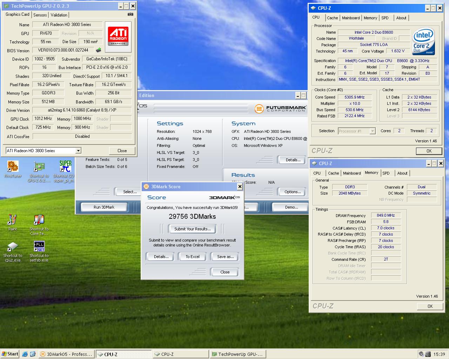Screen dimensions: 449x359
Task: Click Close in the 3DMark Score dialog
Action: 225,272
